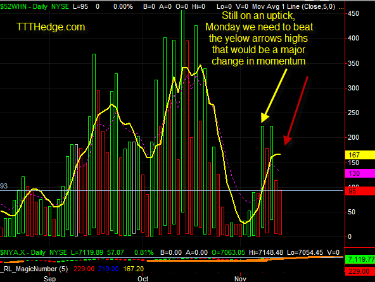
Task: Click the _RL_MagicNumber (5) indicator label
Action: (x=34, y=269)
